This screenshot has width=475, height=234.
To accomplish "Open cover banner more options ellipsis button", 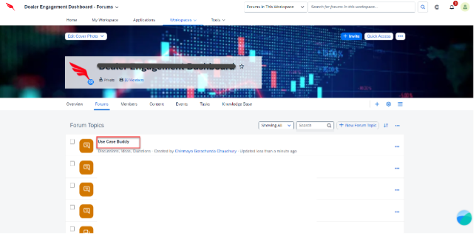I will (401, 36).
